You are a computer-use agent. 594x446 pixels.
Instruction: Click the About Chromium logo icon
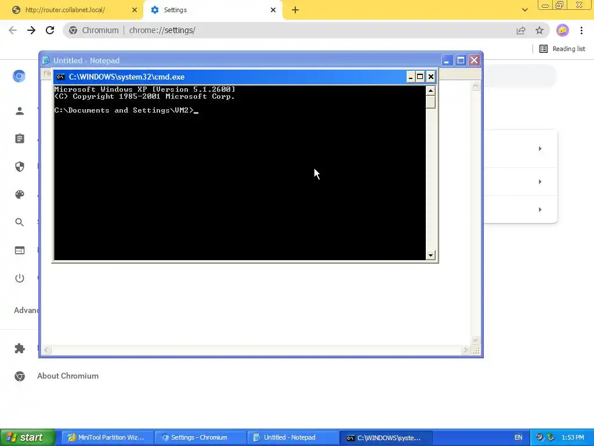20,376
